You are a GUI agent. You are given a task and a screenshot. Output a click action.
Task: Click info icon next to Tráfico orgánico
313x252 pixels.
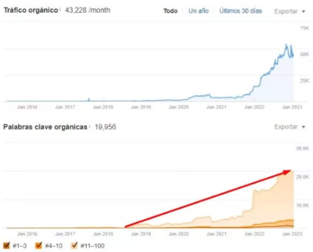pyautogui.click(x=60, y=10)
